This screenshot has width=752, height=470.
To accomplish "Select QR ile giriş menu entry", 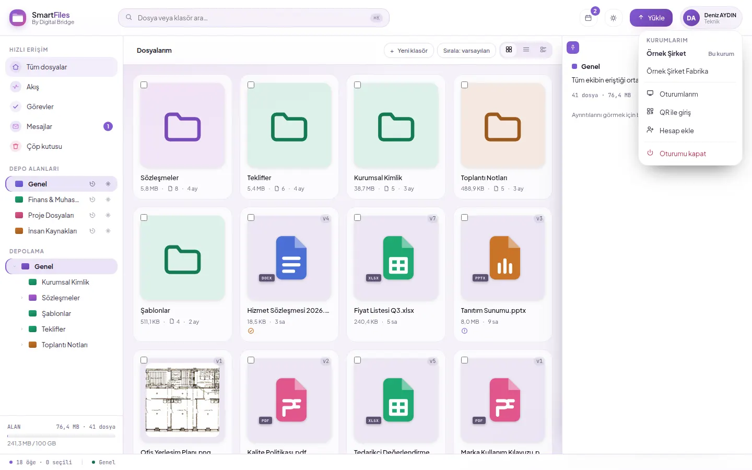I will (x=690, y=112).
